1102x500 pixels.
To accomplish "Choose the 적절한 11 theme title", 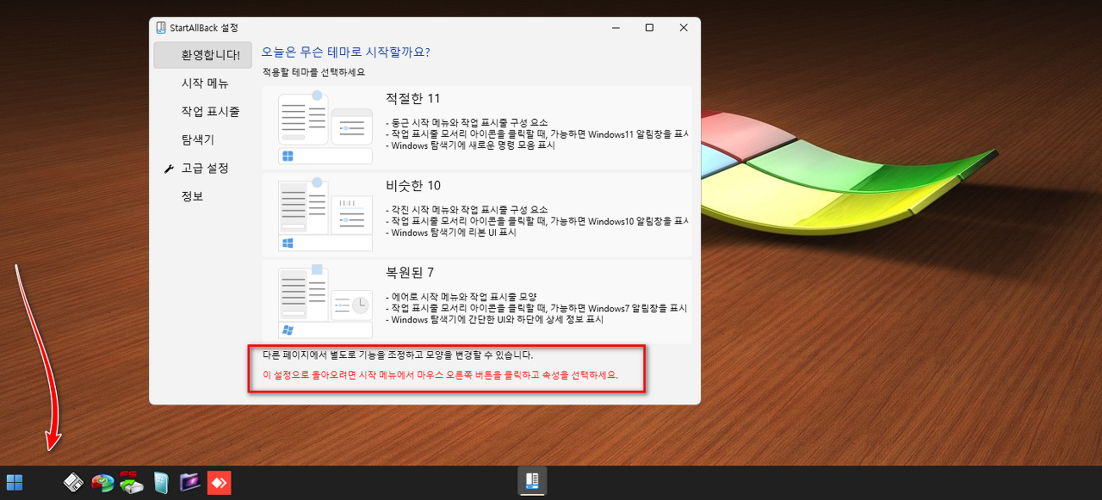I will (x=413, y=99).
